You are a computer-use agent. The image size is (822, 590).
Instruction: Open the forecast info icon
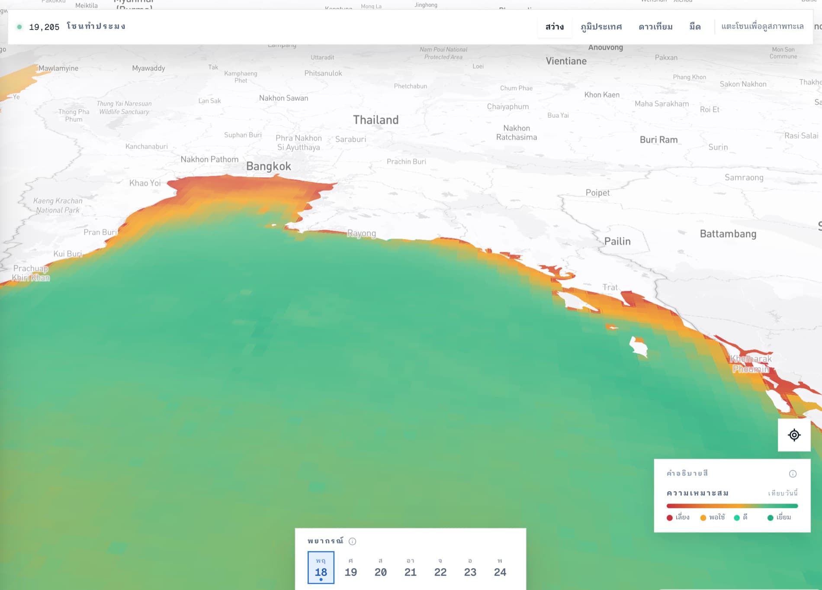pyautogui.click(x=352, y=541)
